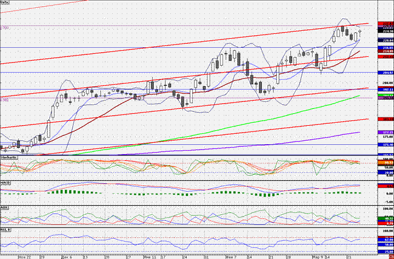Select the purple 177.15 price tag
The image size is (394, 259).
click(x=384, y=131)
